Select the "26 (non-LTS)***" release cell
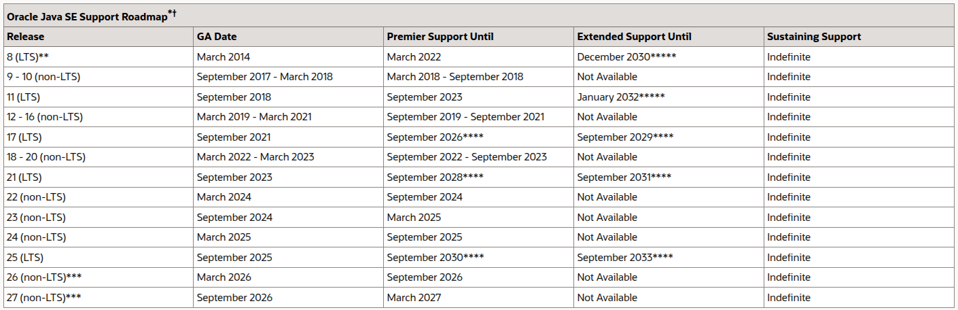The width and height of the screenshot is (958, 310). click(x=45, y=277)
